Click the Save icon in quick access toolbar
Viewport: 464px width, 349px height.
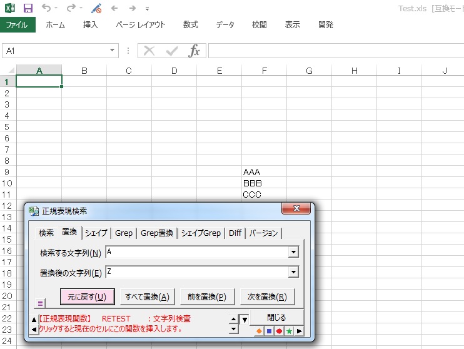point(28,8)
